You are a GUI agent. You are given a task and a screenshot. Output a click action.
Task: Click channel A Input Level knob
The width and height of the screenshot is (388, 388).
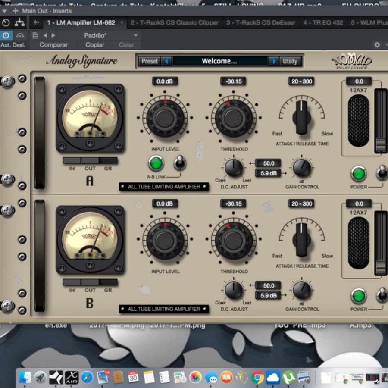(165, 118)
